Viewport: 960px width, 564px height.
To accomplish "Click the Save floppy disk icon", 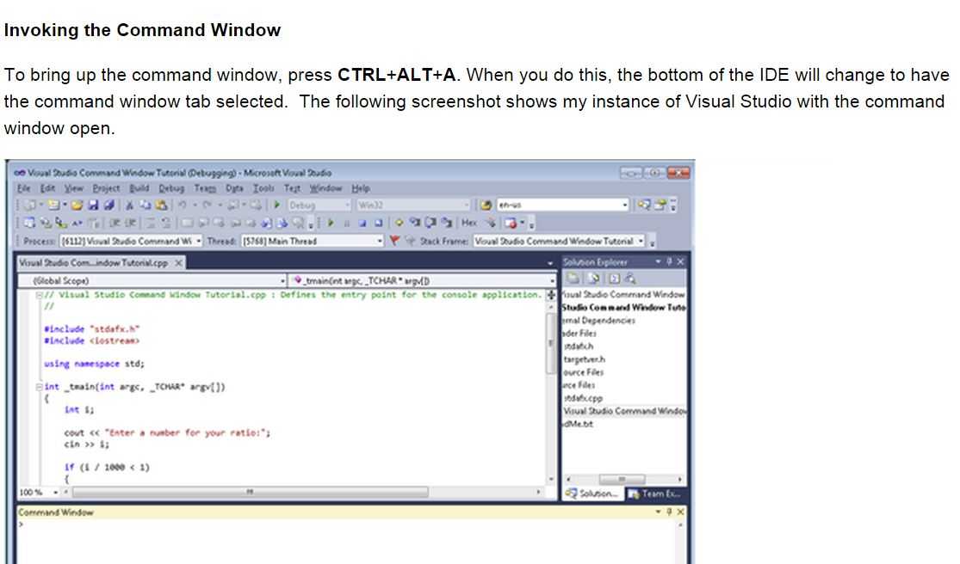I will tap(93, 205).
